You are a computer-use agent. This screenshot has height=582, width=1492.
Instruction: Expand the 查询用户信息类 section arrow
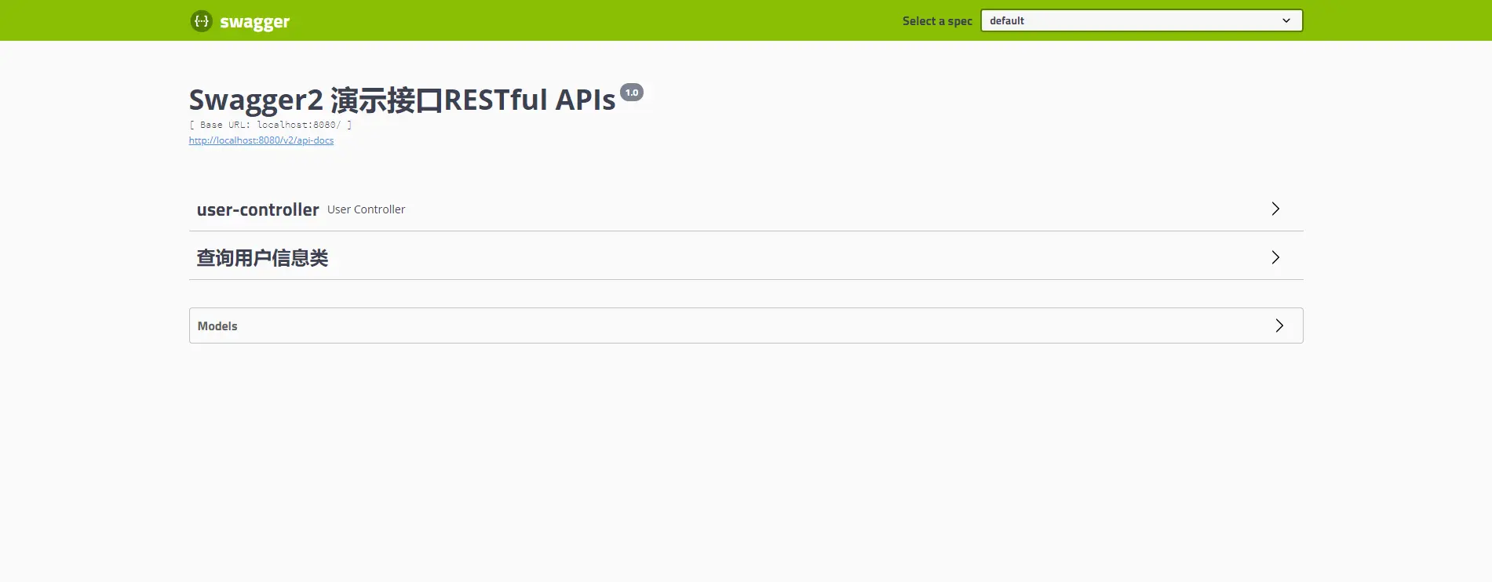tap(1275, 257)
